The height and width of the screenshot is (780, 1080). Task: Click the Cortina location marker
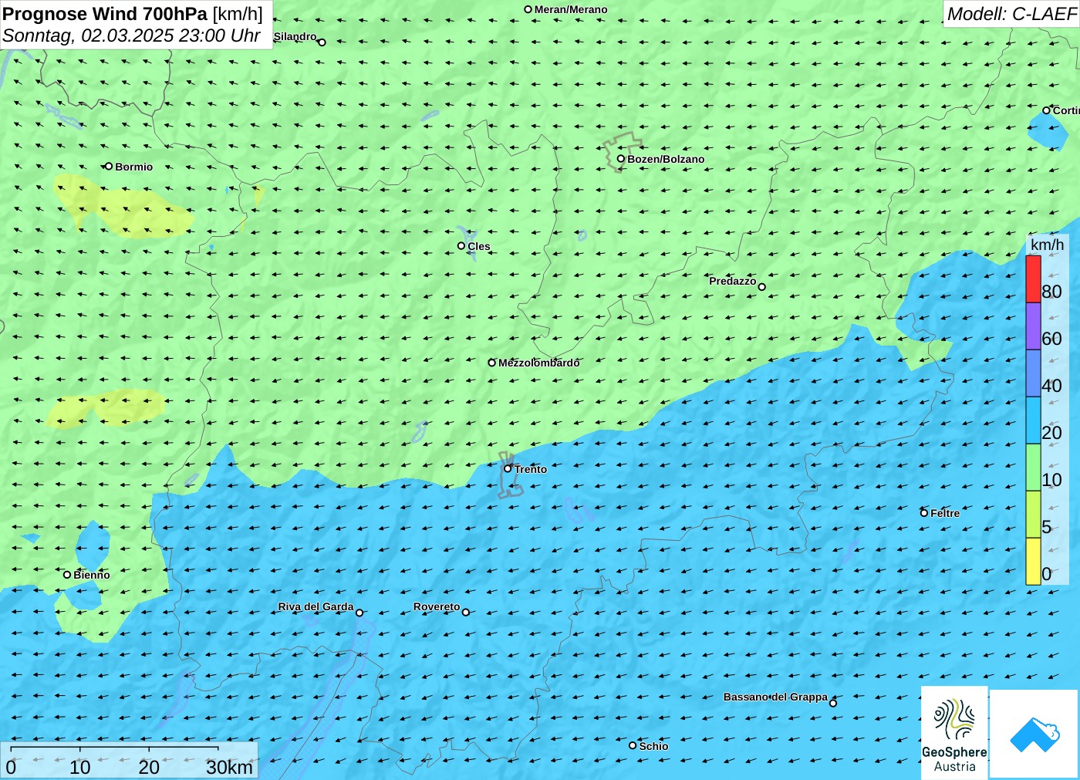[x=1047, y=110]
